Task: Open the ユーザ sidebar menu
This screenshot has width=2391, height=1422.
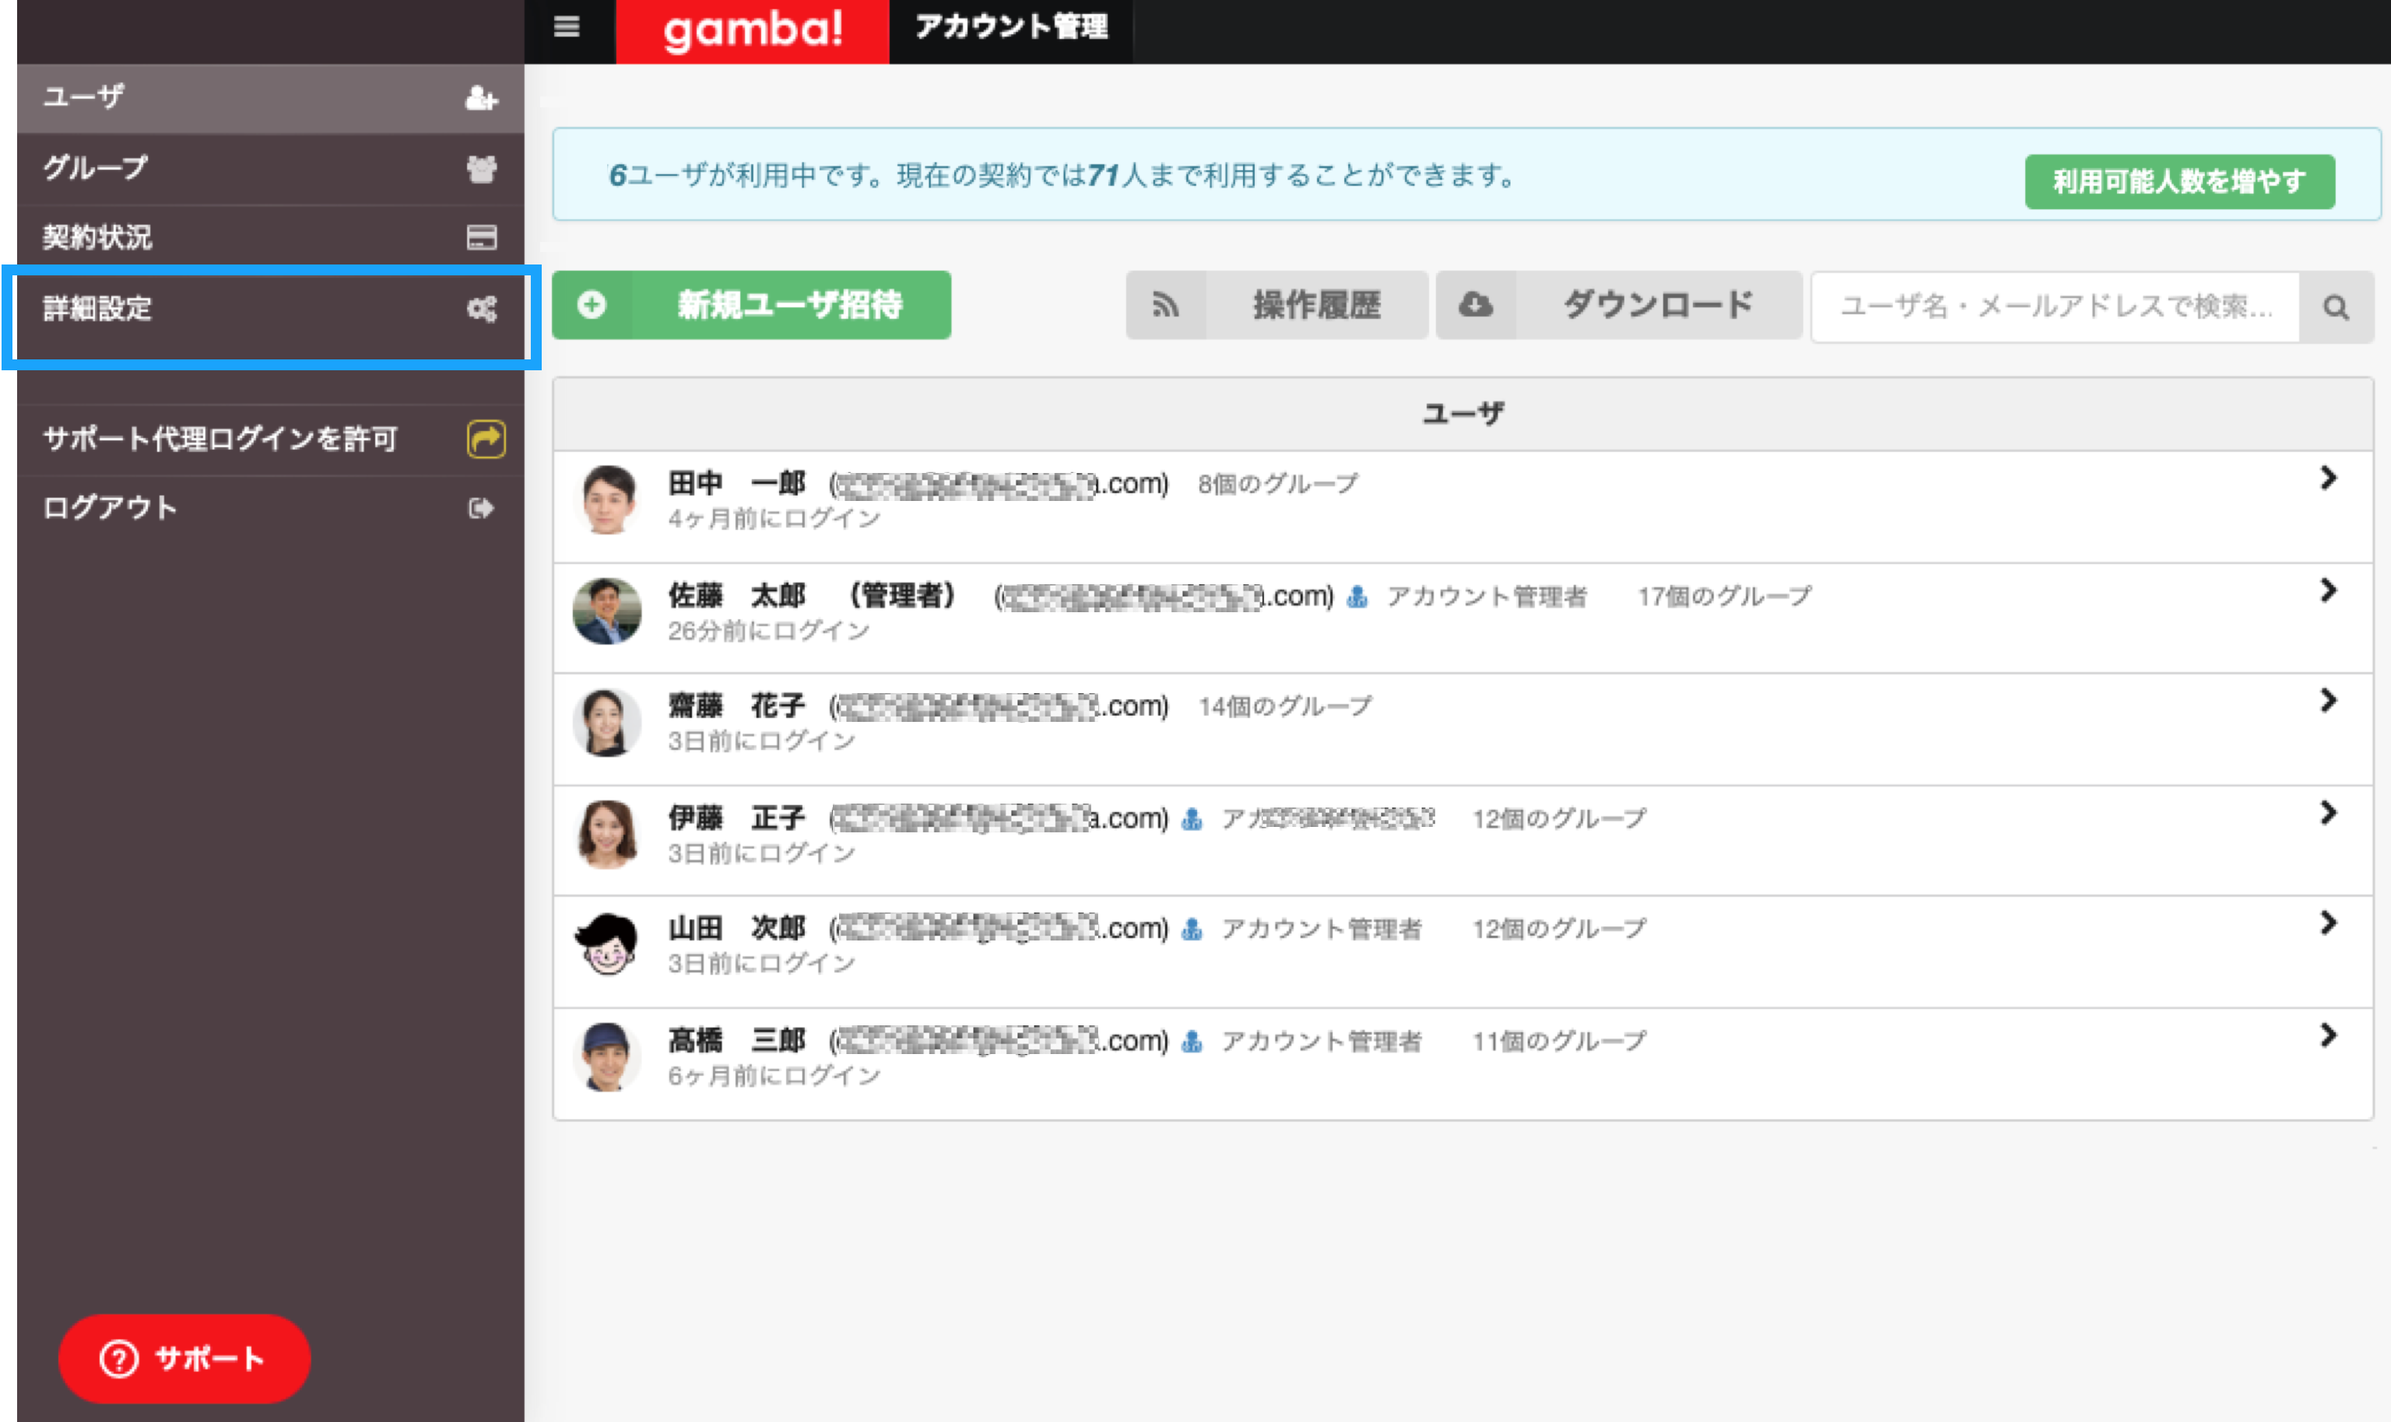Action: 270,98
